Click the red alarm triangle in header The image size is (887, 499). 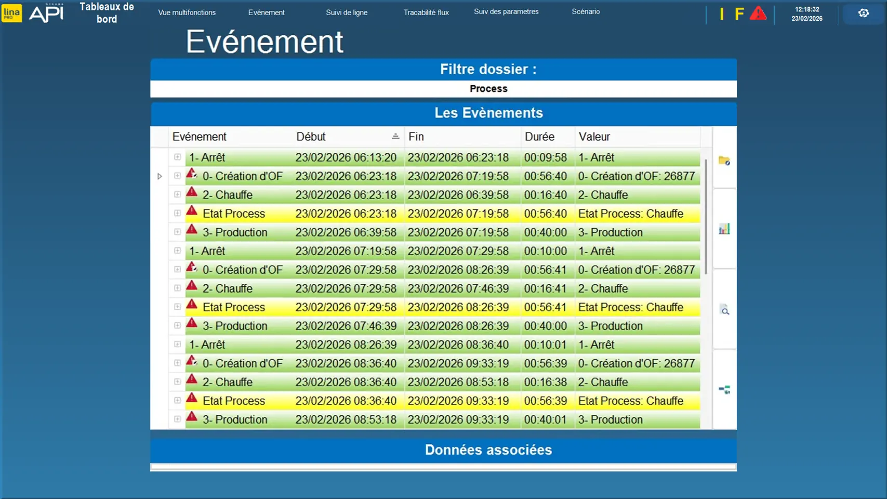coord(758,14)
